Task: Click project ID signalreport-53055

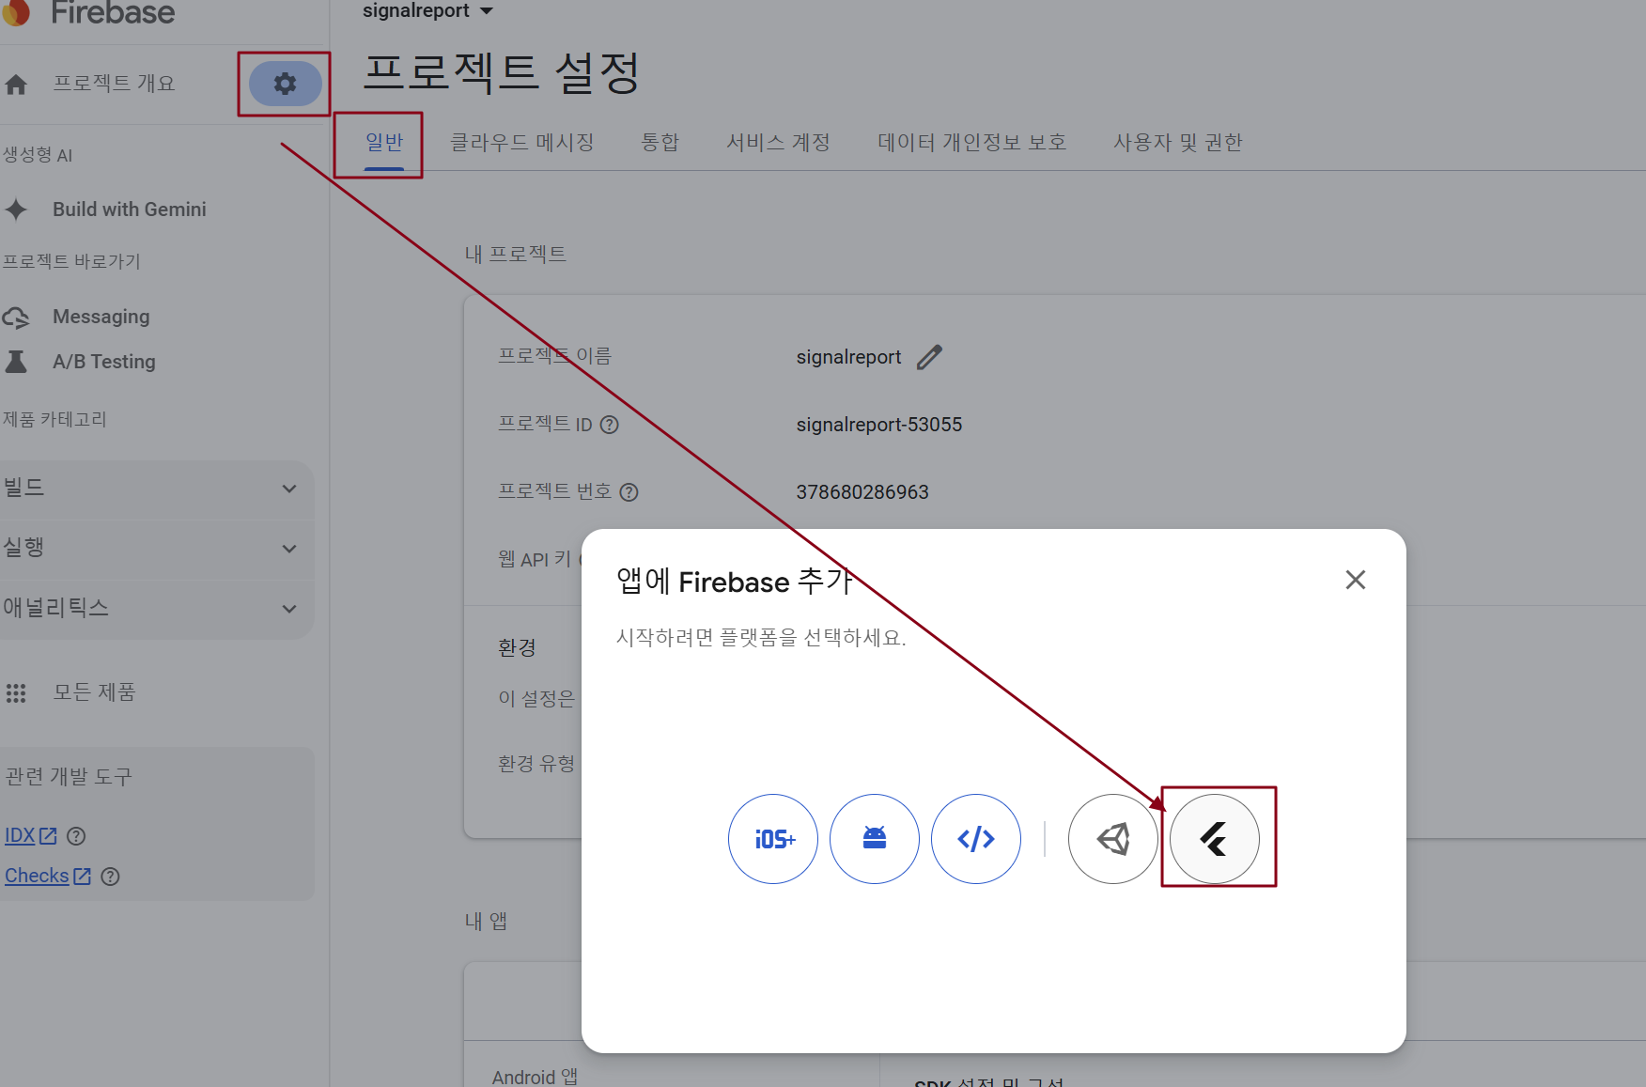Action: pyautogui.click(x=879, y=425)
